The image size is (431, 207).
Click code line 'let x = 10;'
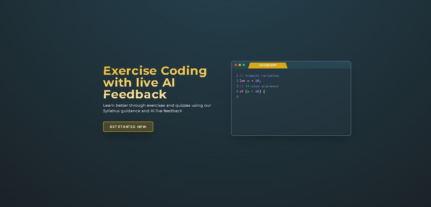pos(250,81)
